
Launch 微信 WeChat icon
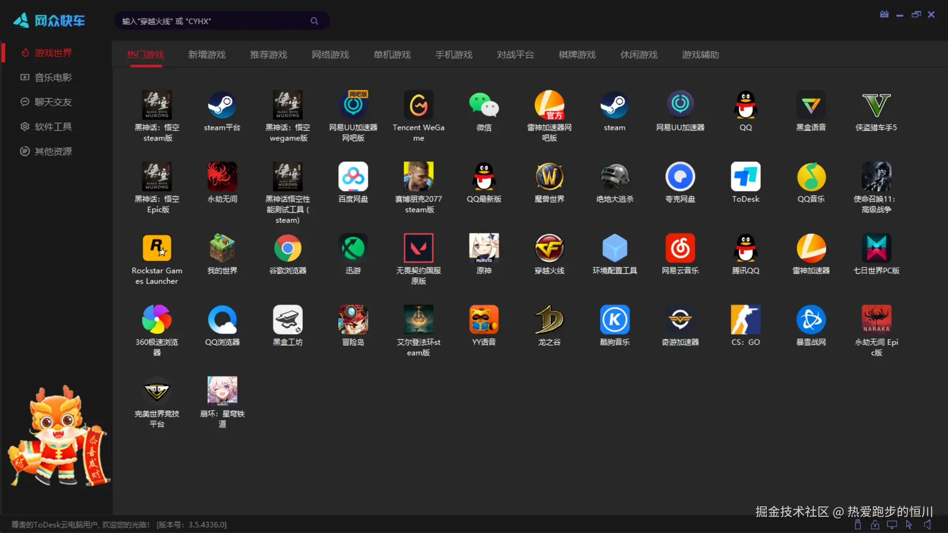coord(484,105)
